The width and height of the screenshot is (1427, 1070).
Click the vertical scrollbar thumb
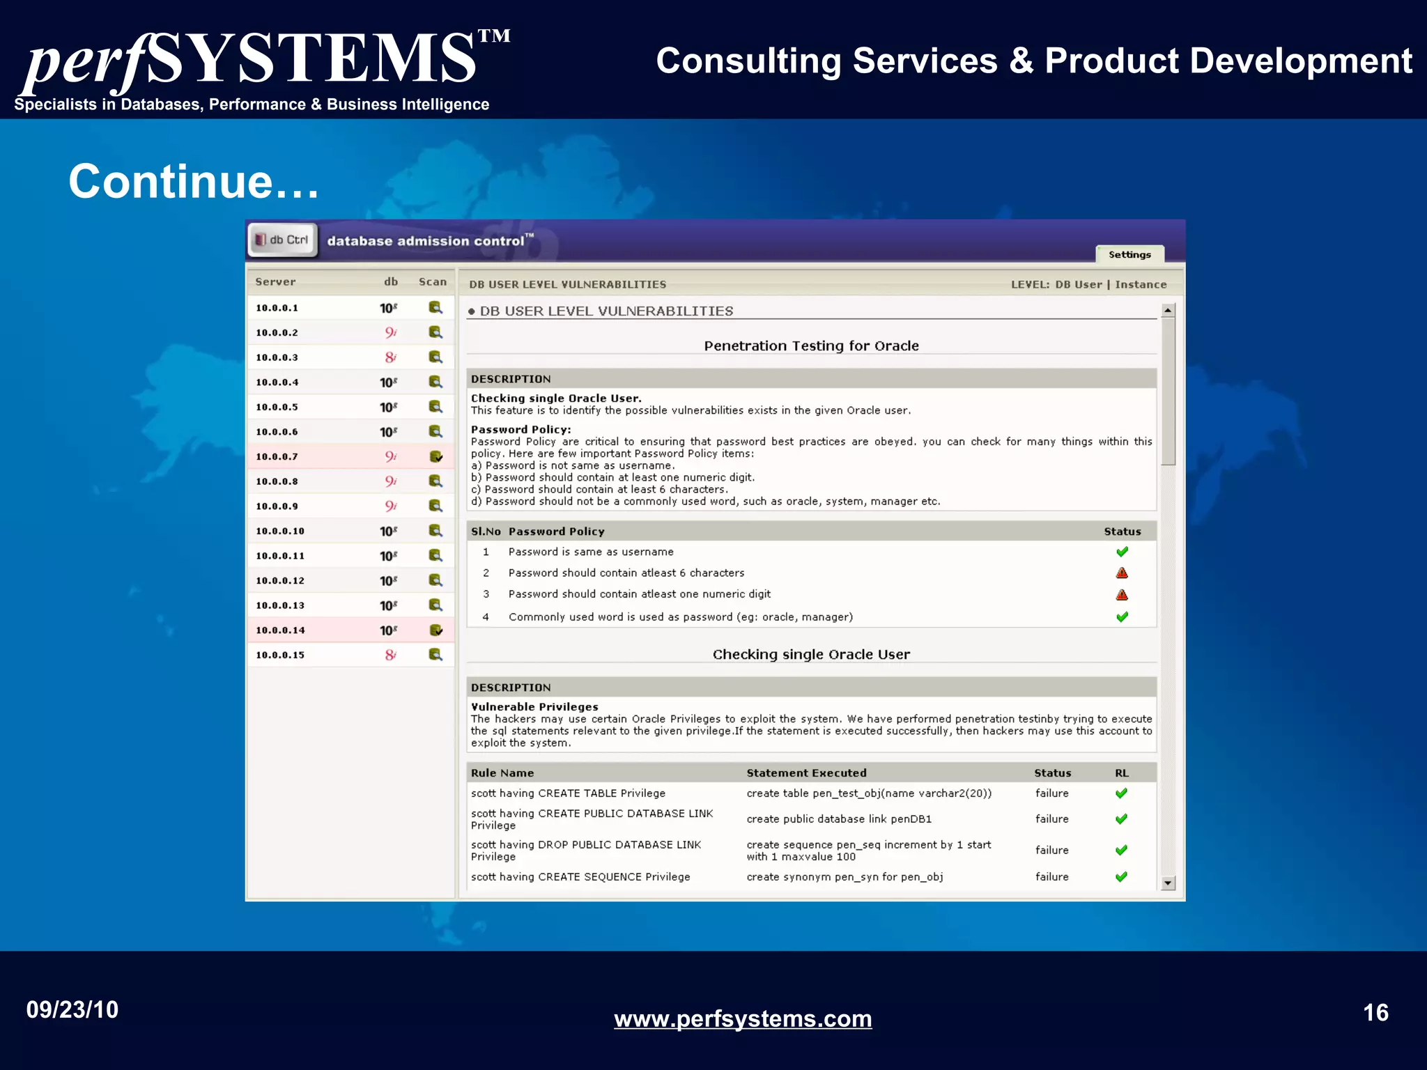pyautogui.click(x=1168, y=390)
